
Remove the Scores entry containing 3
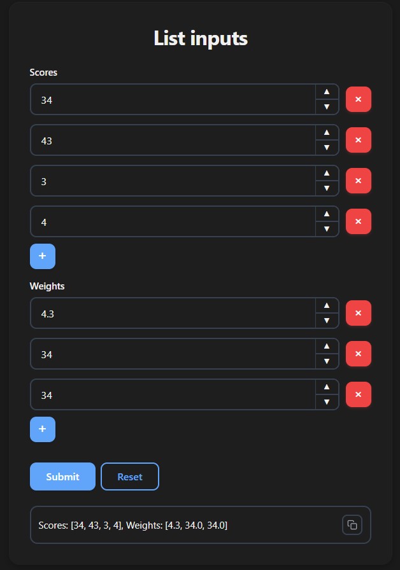click(358, 181)
